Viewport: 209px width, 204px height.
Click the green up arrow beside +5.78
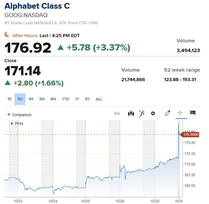pos(61,47)
